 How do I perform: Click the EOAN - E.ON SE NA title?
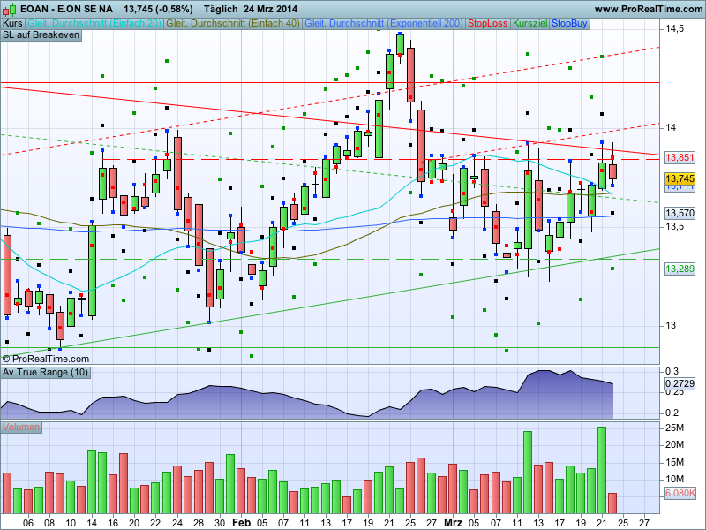[67, 9]
